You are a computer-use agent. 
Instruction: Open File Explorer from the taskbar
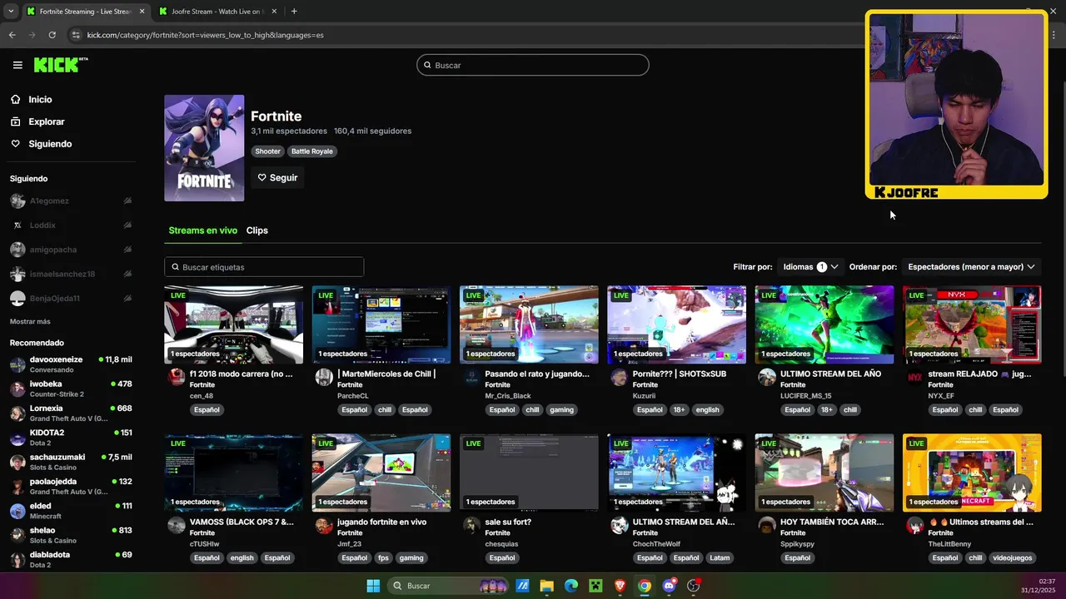[546, 586]
